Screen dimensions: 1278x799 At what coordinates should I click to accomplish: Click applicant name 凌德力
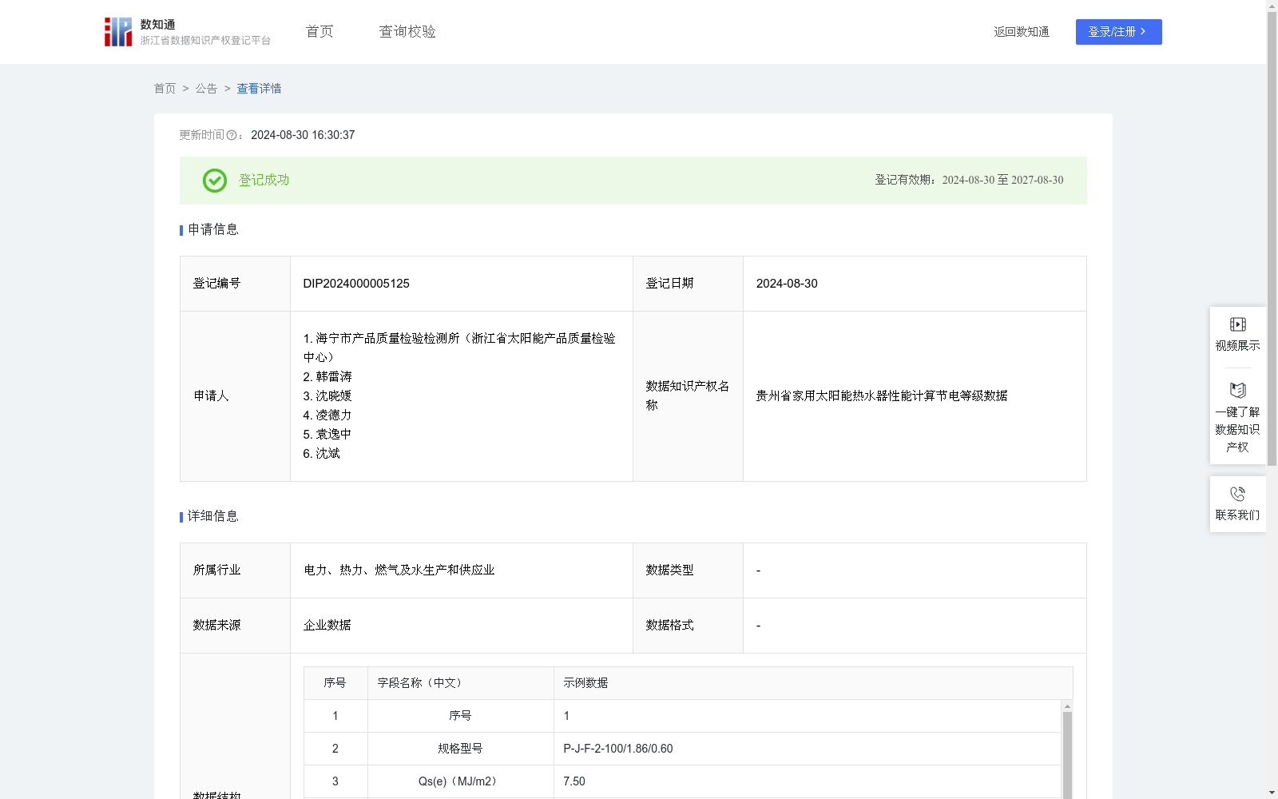click(334, 415)
